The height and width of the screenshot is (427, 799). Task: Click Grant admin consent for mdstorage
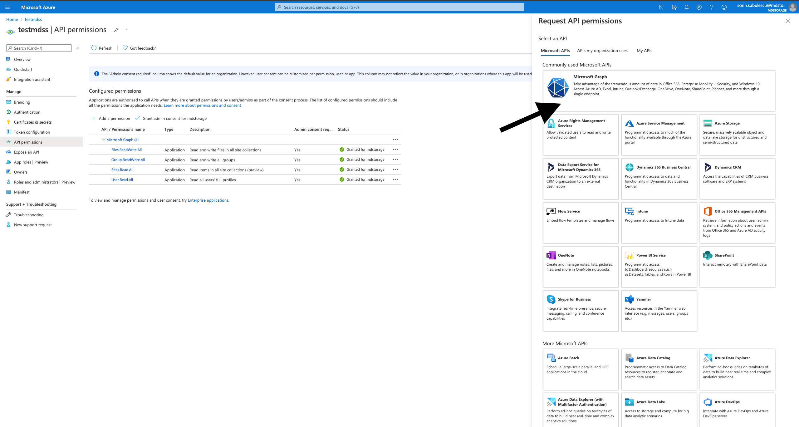171,118
